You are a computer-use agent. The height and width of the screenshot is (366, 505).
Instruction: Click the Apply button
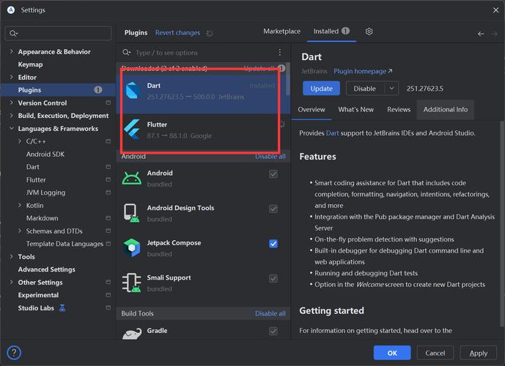[x=479, y=353]
